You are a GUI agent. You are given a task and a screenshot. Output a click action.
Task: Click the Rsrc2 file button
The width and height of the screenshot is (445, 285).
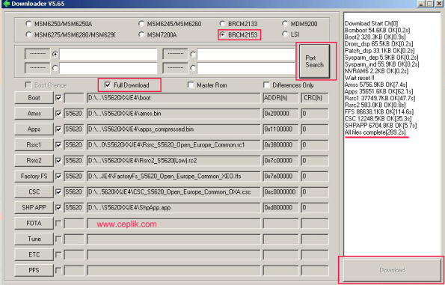(x=34, y=160)
